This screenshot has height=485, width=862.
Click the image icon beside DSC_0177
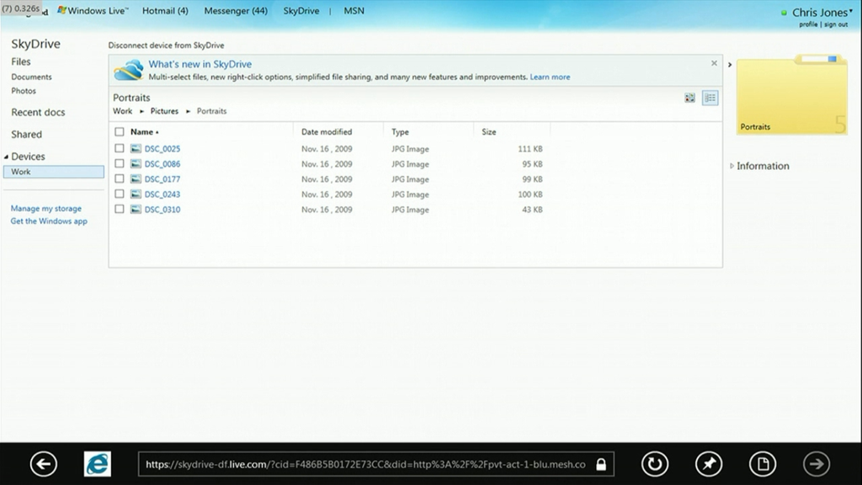tap(136, 179)
